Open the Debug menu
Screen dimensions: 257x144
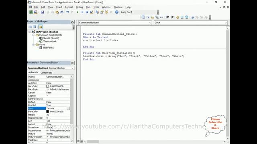coord(79,7)
